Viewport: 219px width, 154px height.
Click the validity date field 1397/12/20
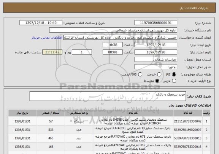pyautogui.click(x=156, y=52)
